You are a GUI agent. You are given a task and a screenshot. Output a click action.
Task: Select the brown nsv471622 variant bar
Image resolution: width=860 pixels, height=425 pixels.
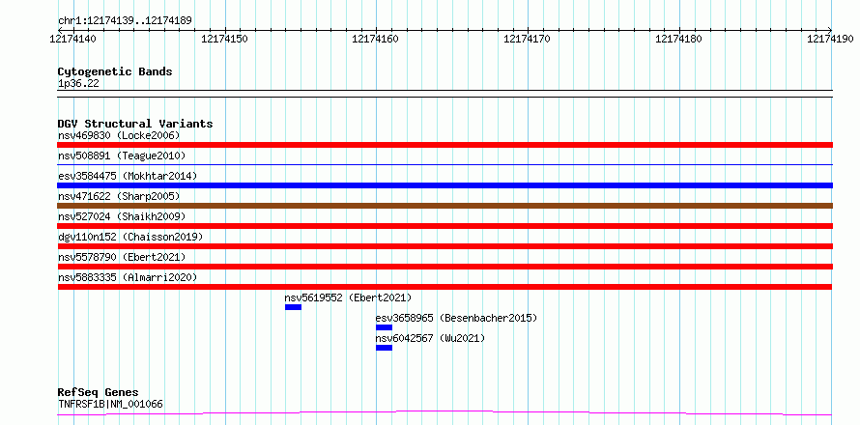[444, 206]
